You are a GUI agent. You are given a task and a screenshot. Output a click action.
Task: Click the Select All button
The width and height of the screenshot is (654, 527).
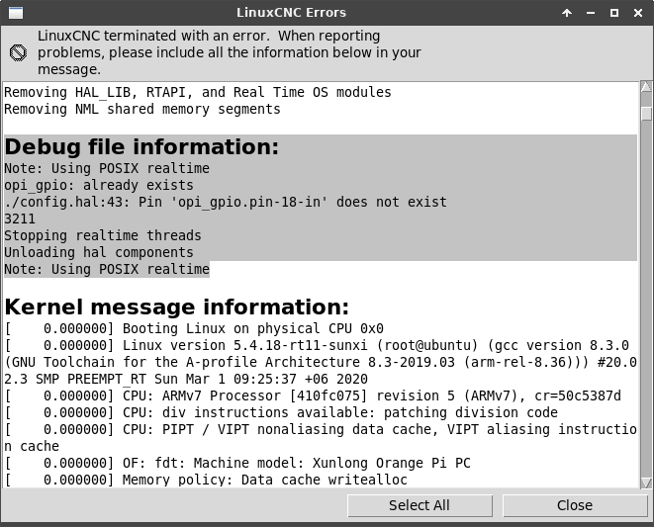[x=420, y=505]
